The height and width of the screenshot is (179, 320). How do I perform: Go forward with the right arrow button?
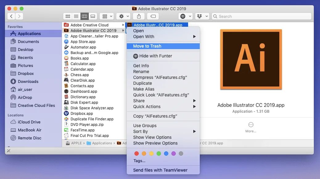[19, 16]
